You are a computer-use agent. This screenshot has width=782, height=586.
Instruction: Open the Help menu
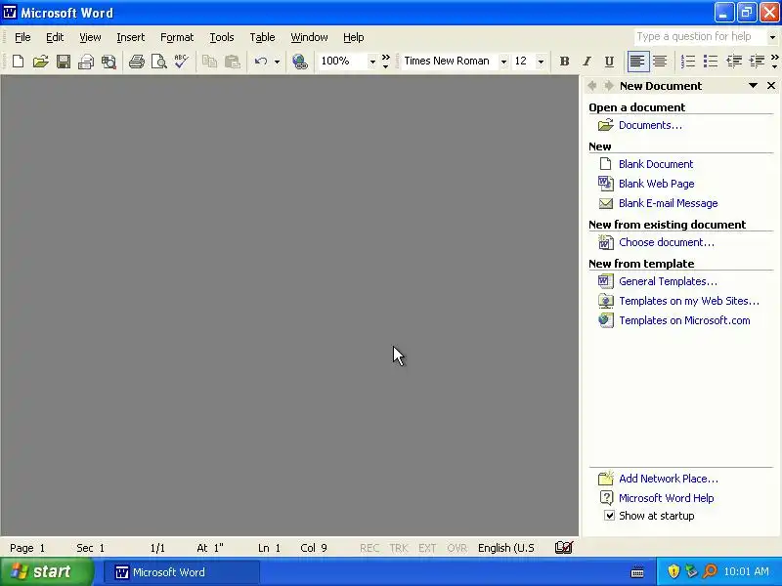pyautogui.click(x=353, y=37)
